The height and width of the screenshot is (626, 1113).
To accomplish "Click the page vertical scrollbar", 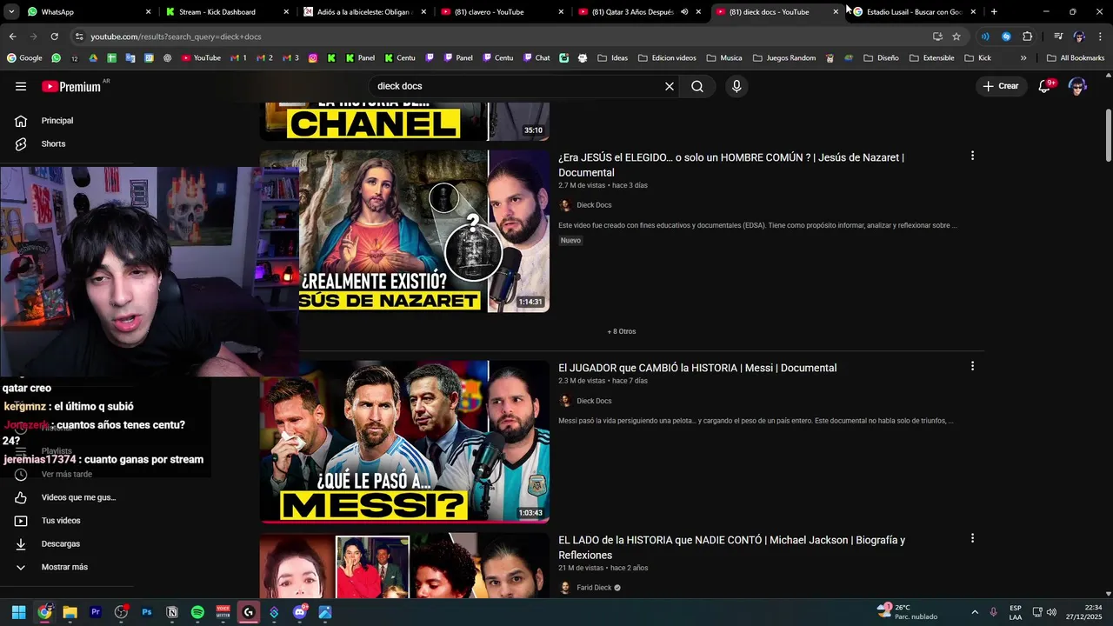I will pyautogui.click(x=1108, y=135).
